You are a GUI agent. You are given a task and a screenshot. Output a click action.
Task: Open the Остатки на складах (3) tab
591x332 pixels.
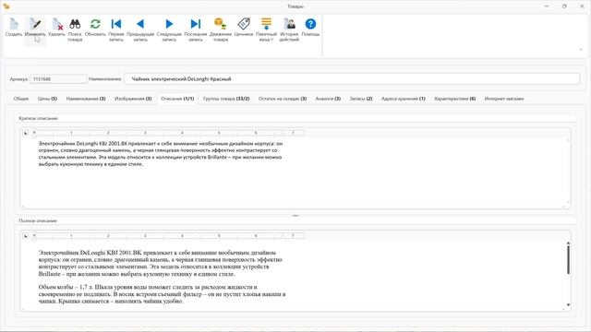pos(283,99)
